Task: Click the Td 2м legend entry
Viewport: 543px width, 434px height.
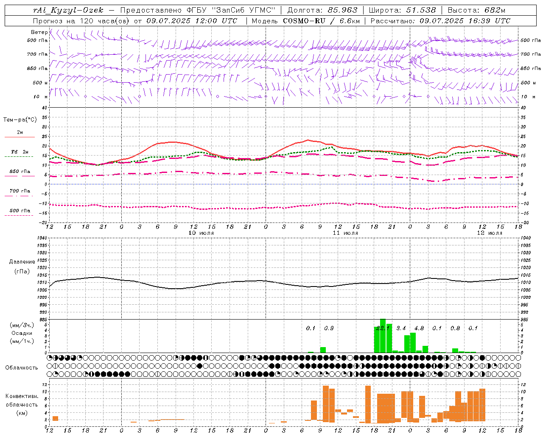Action: (20, 152)
